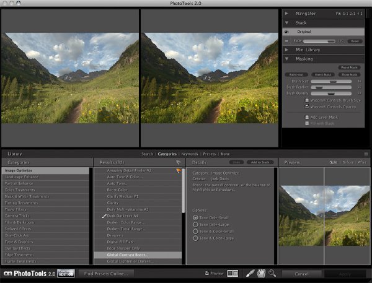Click the orange favorite flag on Amazing Detail Finder
This screenshot has width=372, height=283.
tap(179, 170)
